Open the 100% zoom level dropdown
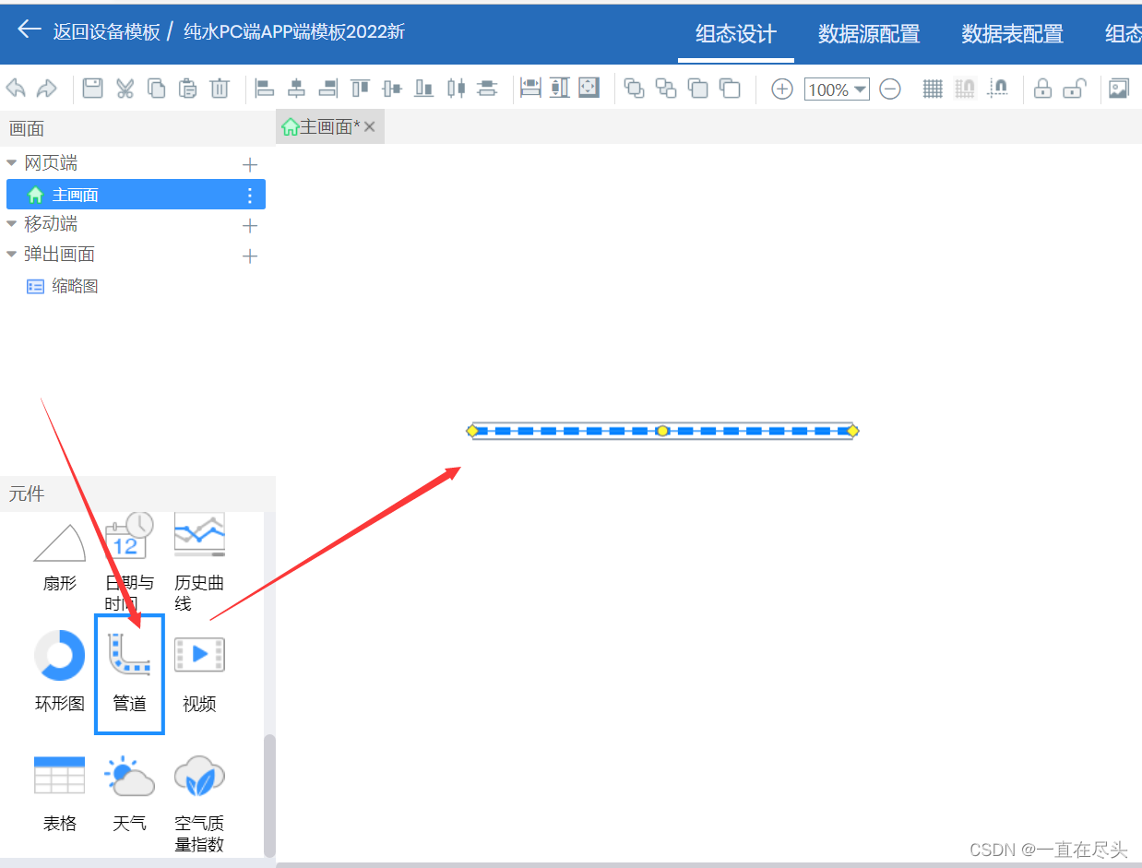The width and height of the screenshot is (1142, 868). pyautogui.click(x=836, y=89)
